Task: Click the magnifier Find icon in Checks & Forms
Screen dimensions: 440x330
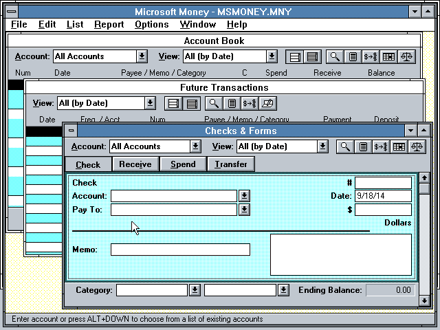Action: point(345,146)
